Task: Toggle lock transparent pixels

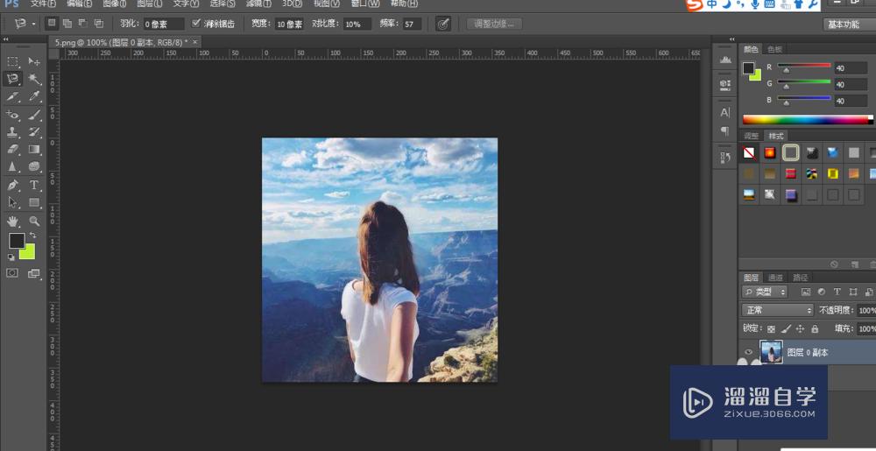Action: [771, 328]
